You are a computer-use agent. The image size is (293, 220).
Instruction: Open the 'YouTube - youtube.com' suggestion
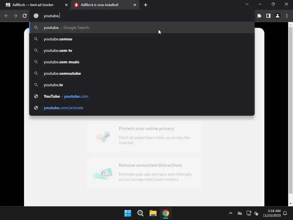[142, 96]
